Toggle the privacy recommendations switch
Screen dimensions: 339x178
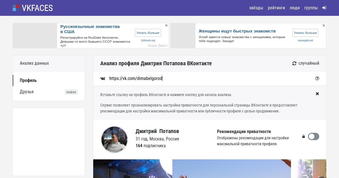[x=314, y=136]
